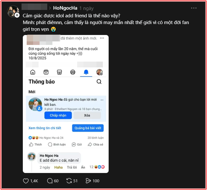Follow the author via plus badge
The width and height of the screenshot is (207, 190).
(x=17, y=15)
